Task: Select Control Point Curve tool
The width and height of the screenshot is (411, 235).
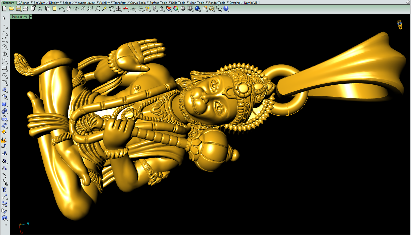Action: [4, 40]
